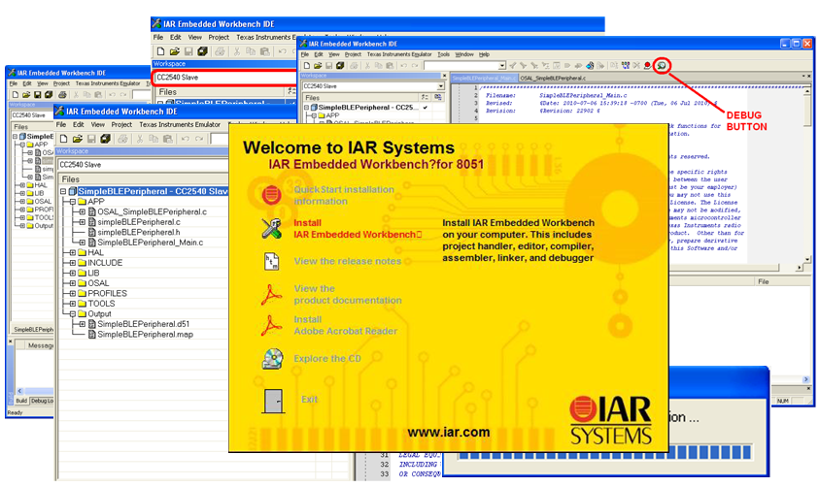Click the blue installation progress bar

pos(605,452)
